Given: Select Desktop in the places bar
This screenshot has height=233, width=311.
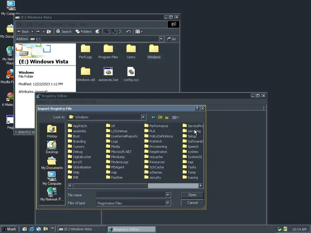Looking at the screenshot, I should (52, 147).
